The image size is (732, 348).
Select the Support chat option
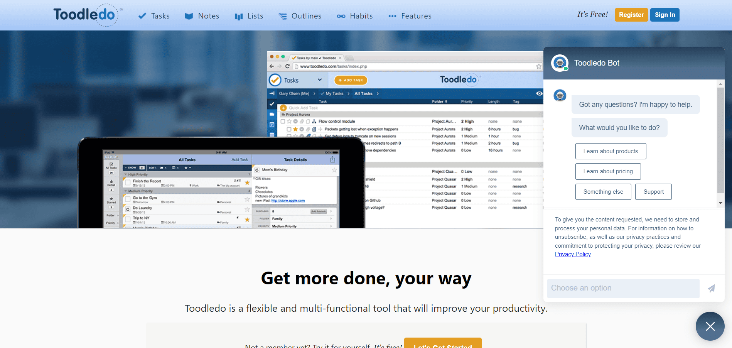(653, 192)
